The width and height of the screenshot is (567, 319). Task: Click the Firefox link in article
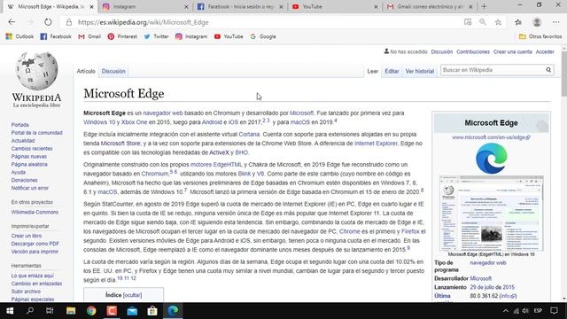(410, 231)
